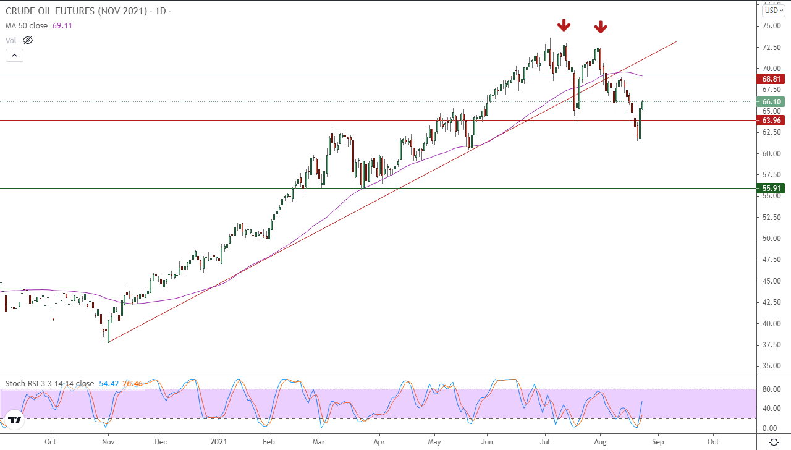791x450 pixels.
Task: Click the 45.00 price axis label
Action: [x=771, y=281]
